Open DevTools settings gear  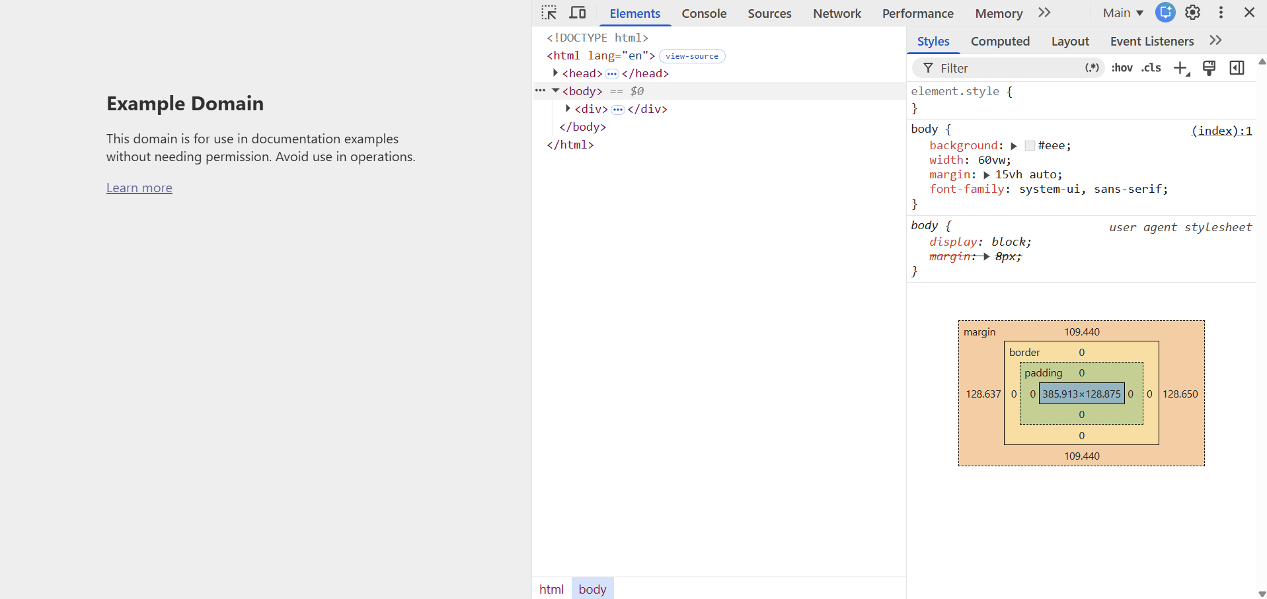1193,13
